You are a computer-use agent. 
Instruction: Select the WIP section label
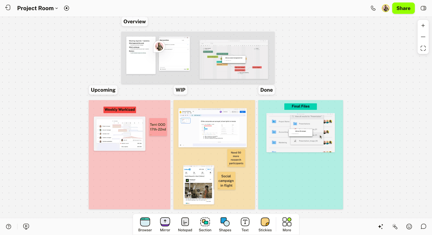[180, 90]
